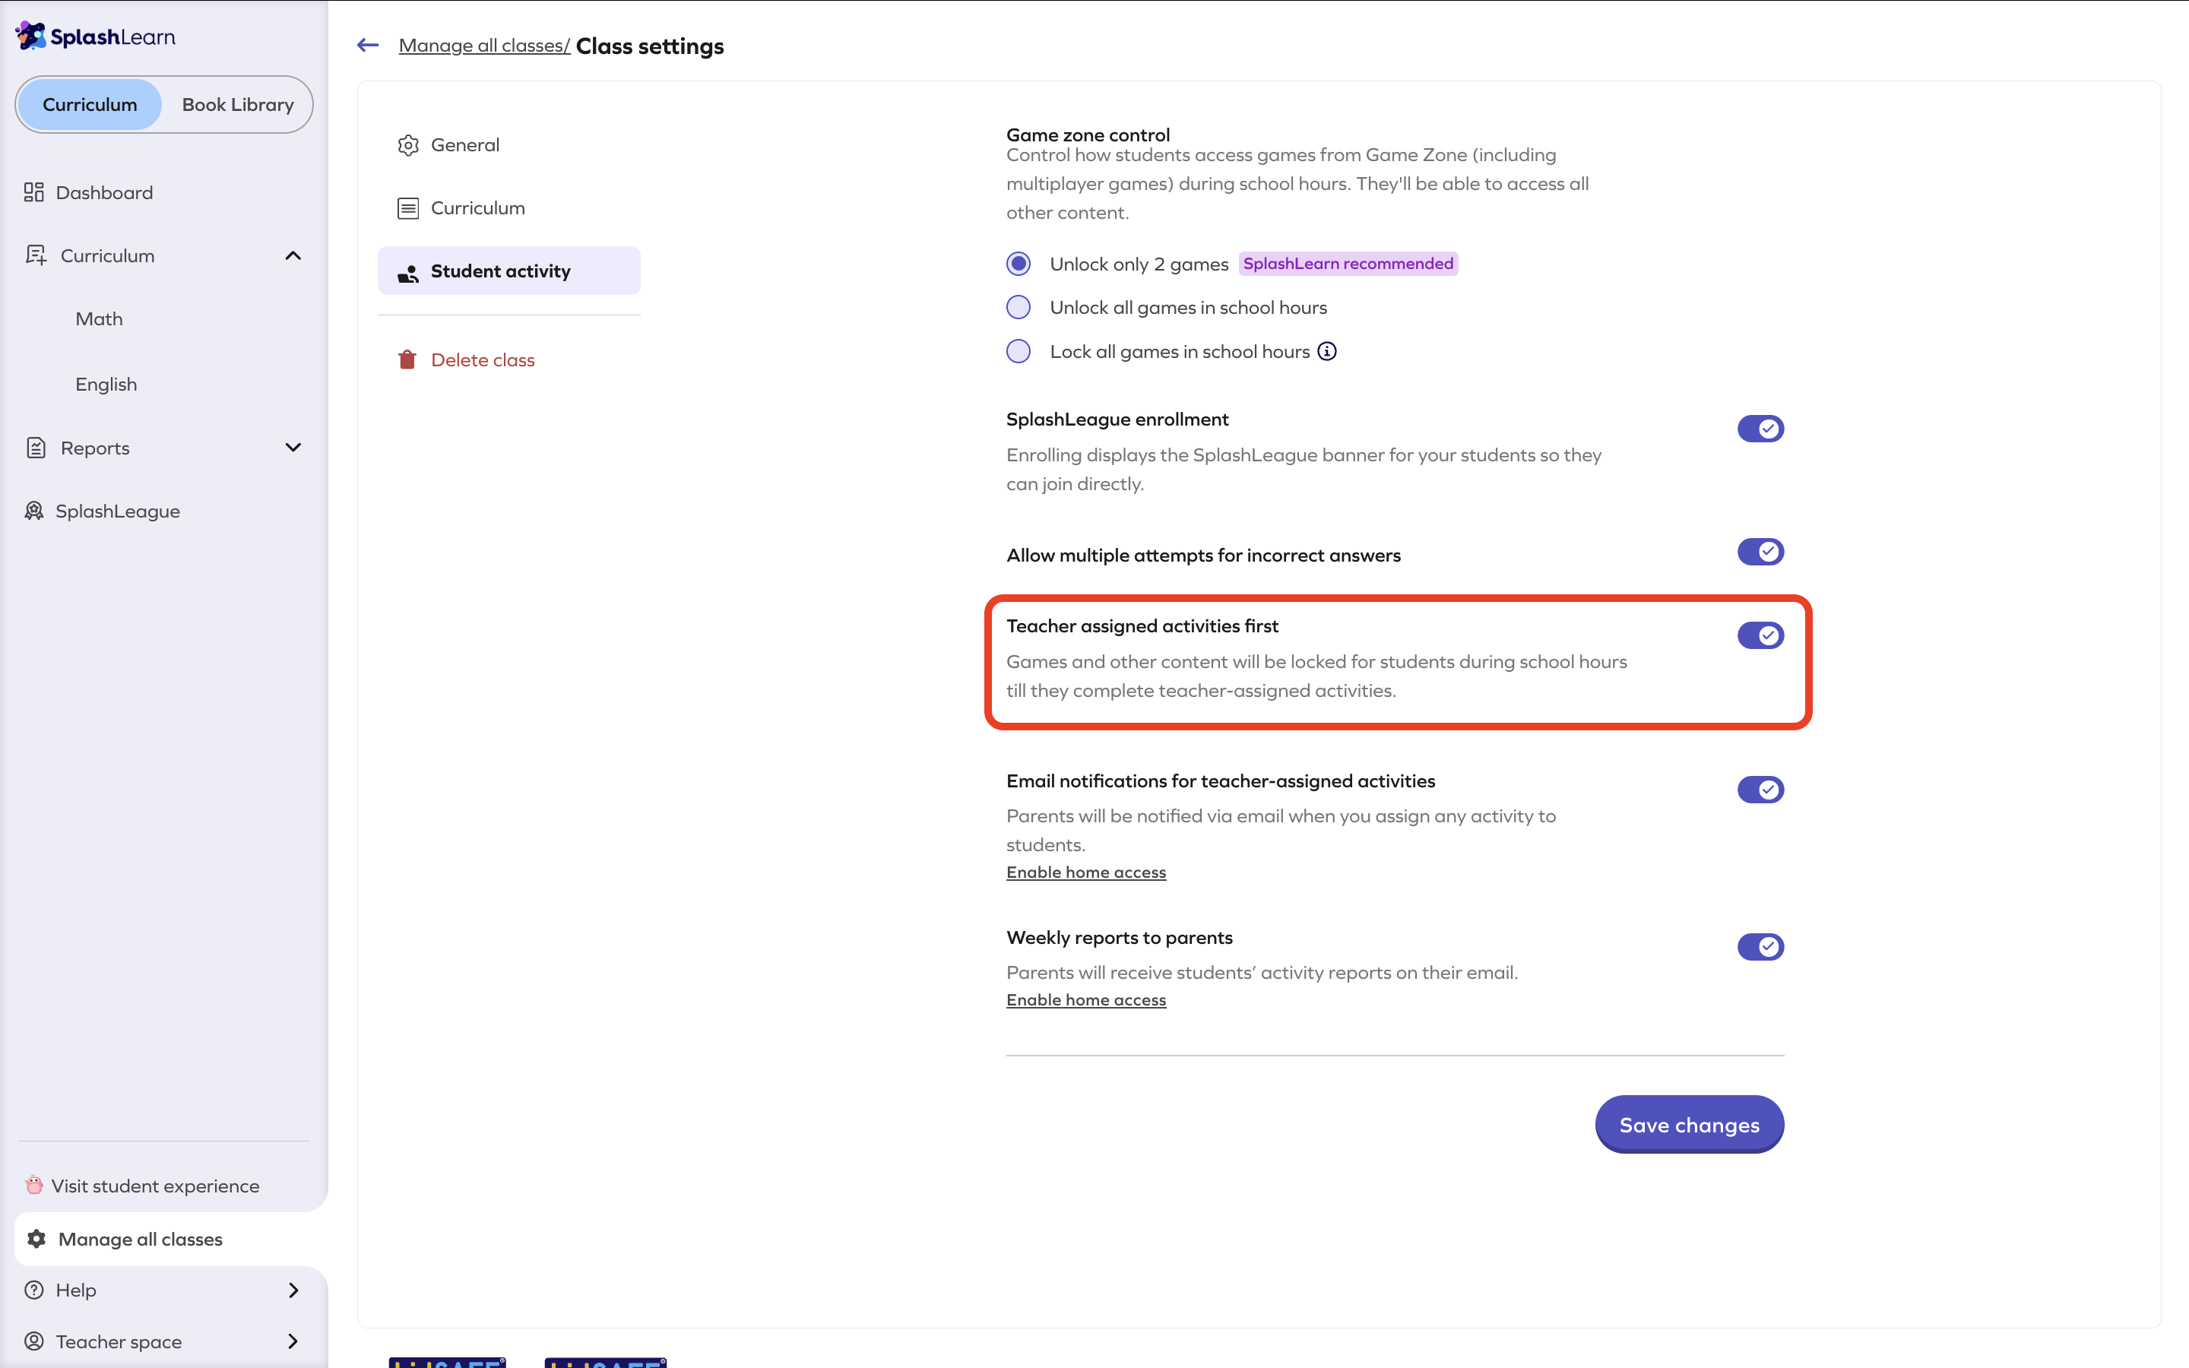Click the Game zone control heading
2189x1368 pixels.
(x=1088, y=135)
